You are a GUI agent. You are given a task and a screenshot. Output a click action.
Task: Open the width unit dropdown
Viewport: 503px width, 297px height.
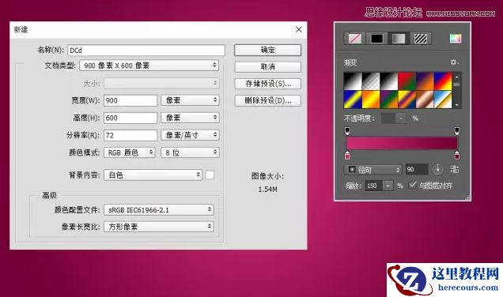pyautogui.click(x=190, y=100)
